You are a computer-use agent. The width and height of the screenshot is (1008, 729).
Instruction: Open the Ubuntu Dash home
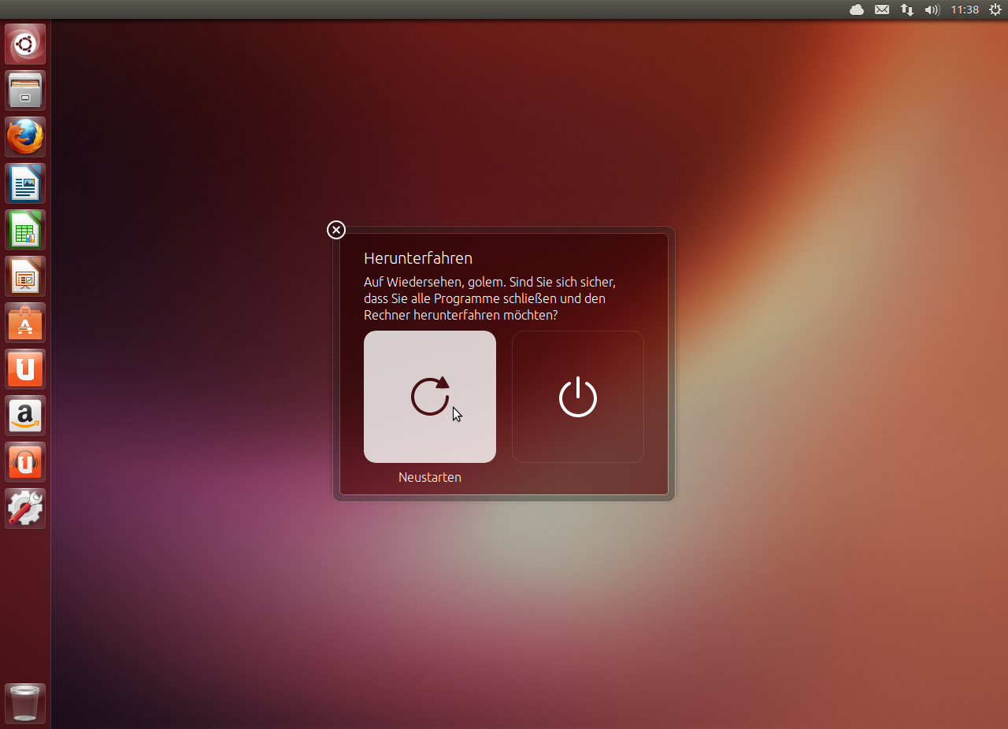pos(25,44)
